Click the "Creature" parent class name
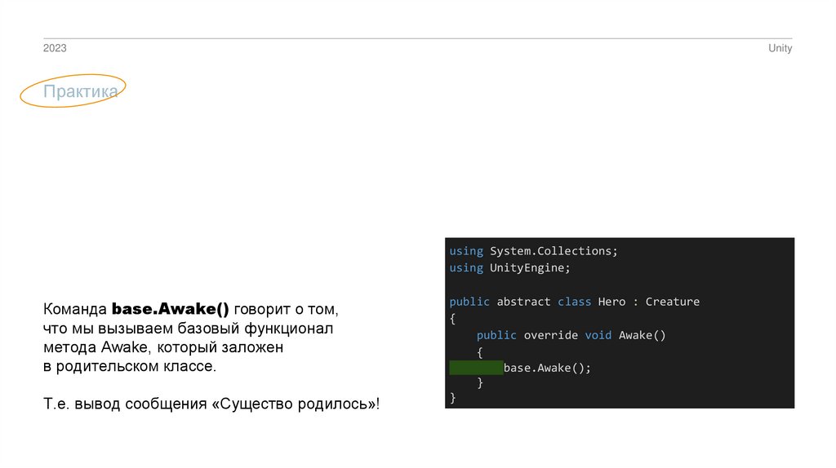Image resolution: width=836 pixels, height=468 pixels. pos(672,302)
